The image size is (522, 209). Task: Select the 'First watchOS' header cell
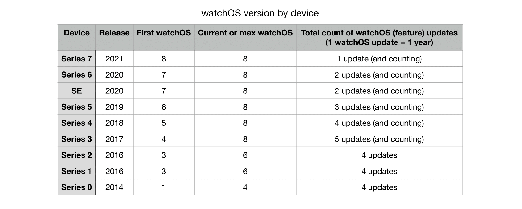[x=164, y=37]
